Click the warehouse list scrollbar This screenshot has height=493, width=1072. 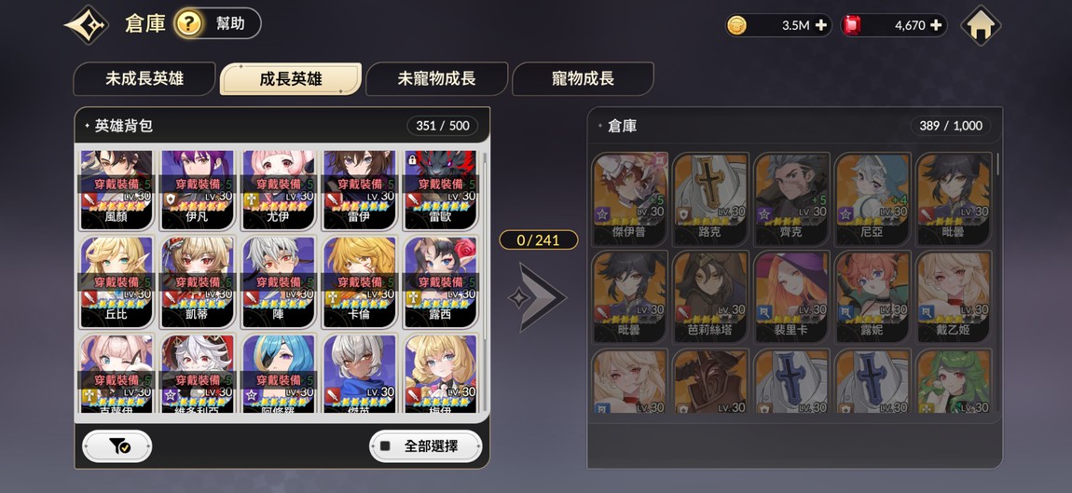click(x=997, y=164)
